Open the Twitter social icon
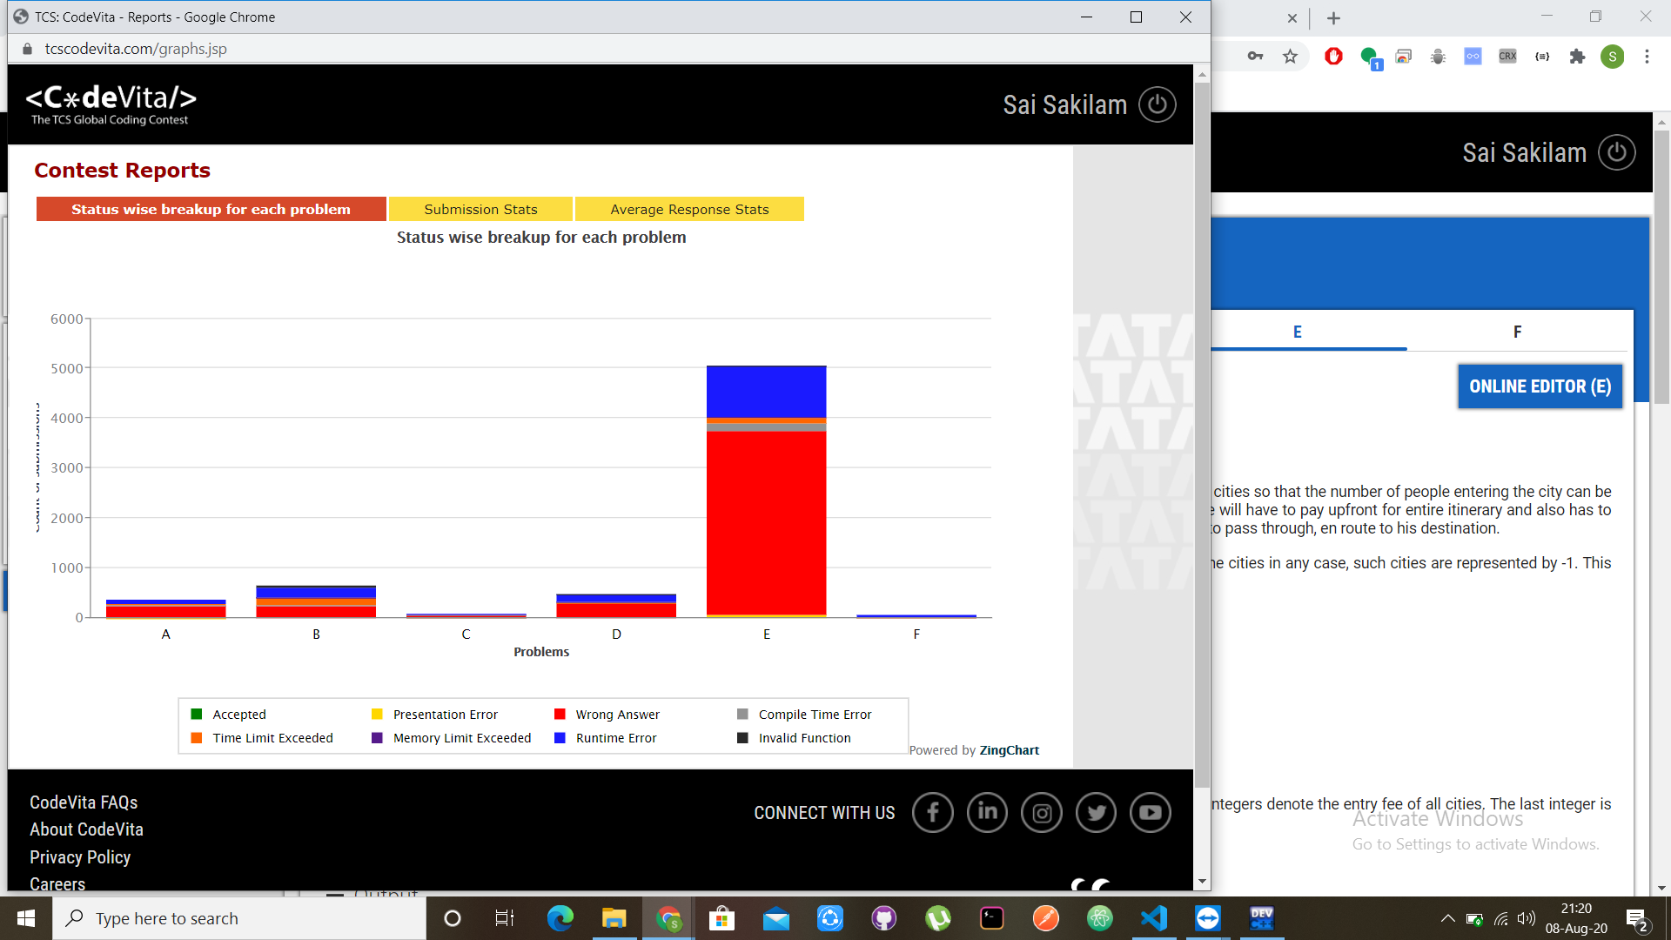This screenshot has height=940, width=1671. (1096, 813)
